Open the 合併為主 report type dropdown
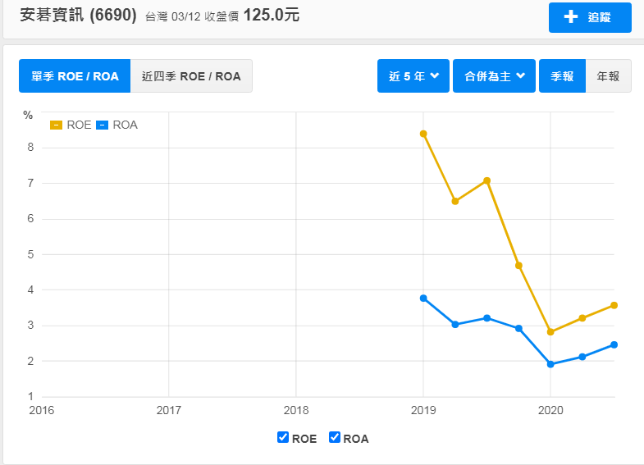Viewport: 644px width, 465px height. coord(494,76)
